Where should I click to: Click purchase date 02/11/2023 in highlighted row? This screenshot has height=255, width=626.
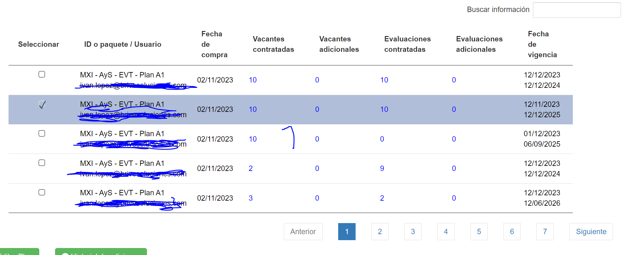215,109
